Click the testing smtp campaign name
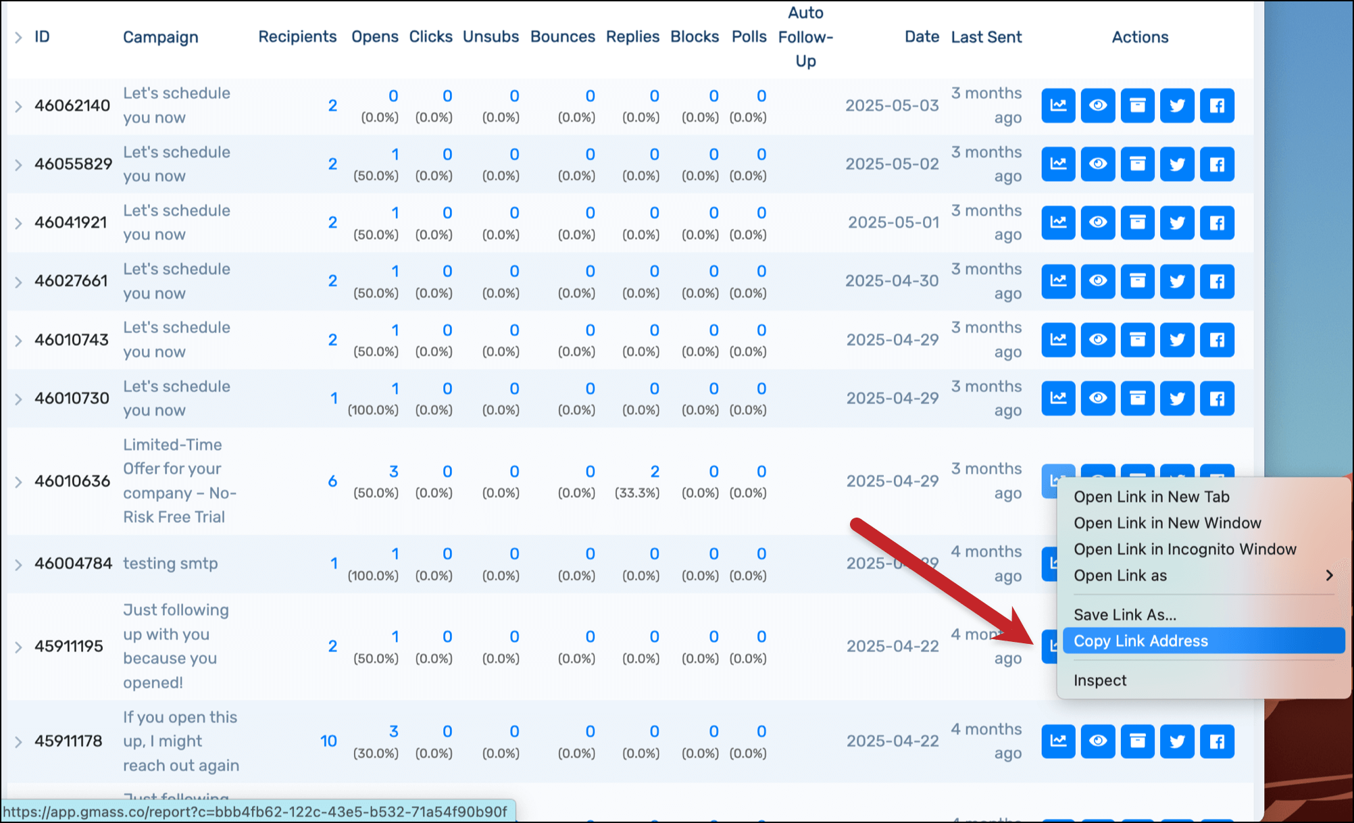Screen dimensions: 1354x823 coord(170,564)
